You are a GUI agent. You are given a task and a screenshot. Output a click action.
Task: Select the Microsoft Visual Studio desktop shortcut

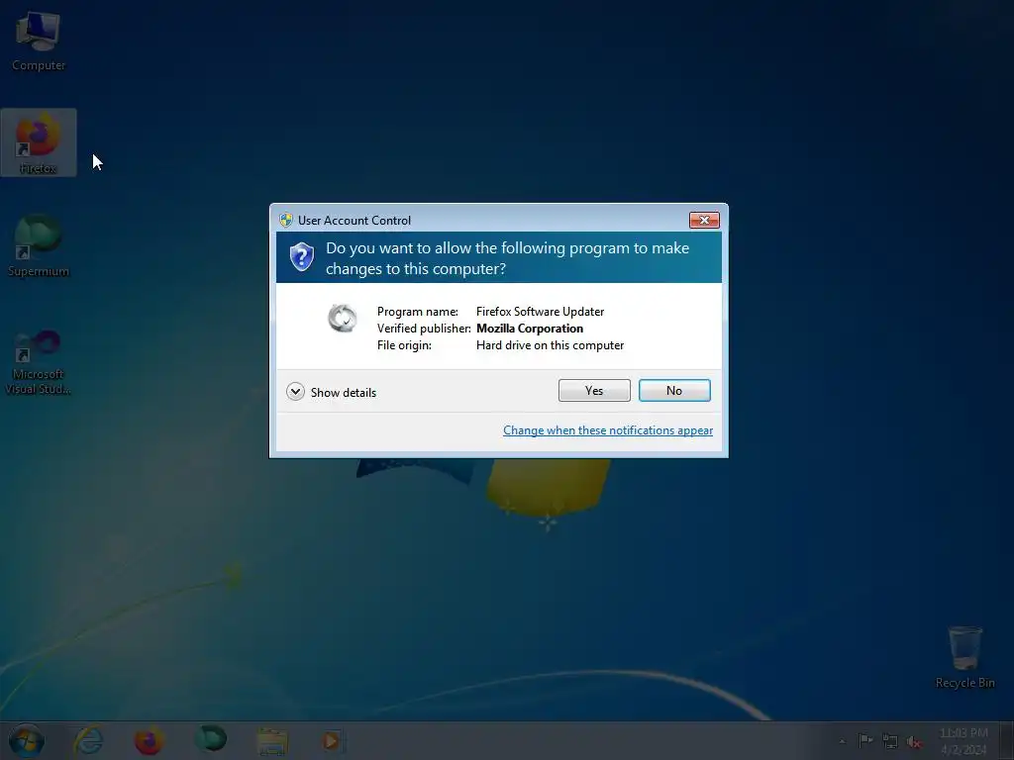pyautogui.click(x=39, y=362)
